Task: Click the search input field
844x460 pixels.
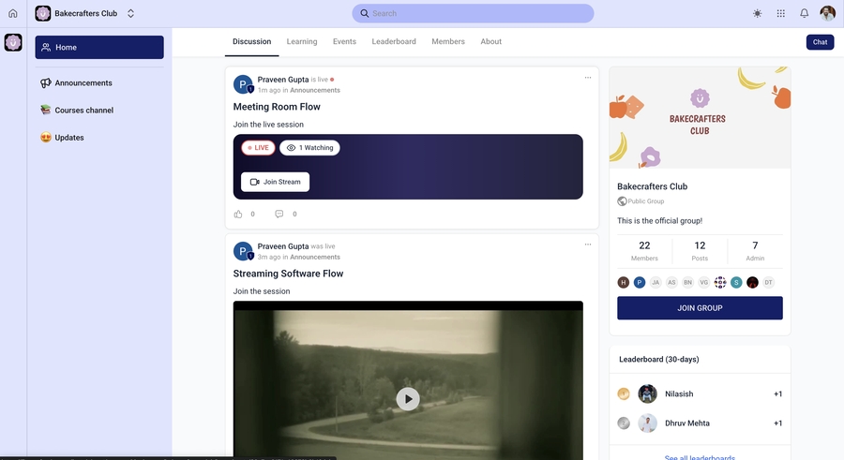Action: (x=473, y=13)
